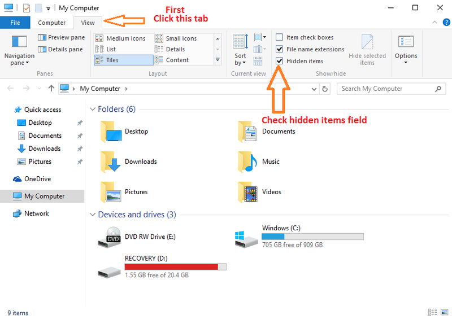Go forward with the Forward arrow
The width and height of the screenshot is (452, 319).
(x=26, y=88)
